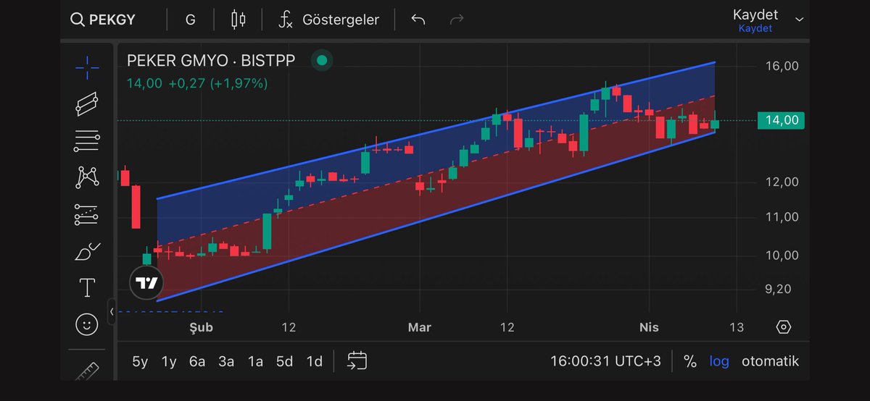The width and height of the screenshot is (870, 401).
Task: Set time range to 1a
Action: [x=255, y=361]
